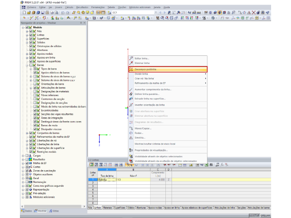Click the Nós nº cell showing 1-3
291x218 pixels.
point(133,179)
